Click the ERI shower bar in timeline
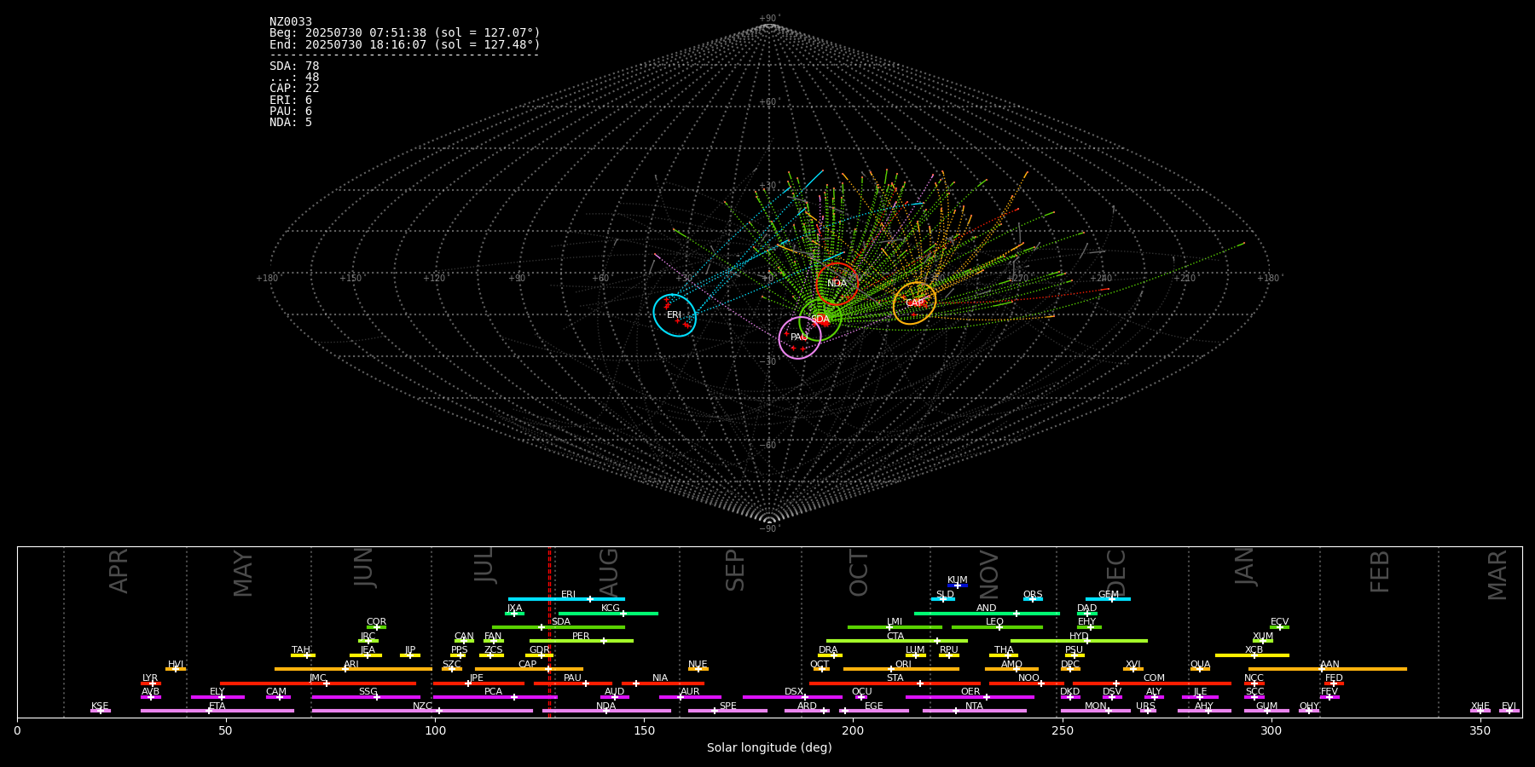 click(566, 599)
